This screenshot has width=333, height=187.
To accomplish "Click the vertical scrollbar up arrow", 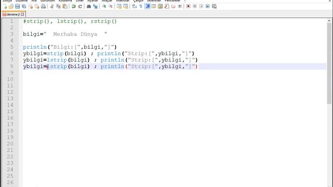I will 329,21.
